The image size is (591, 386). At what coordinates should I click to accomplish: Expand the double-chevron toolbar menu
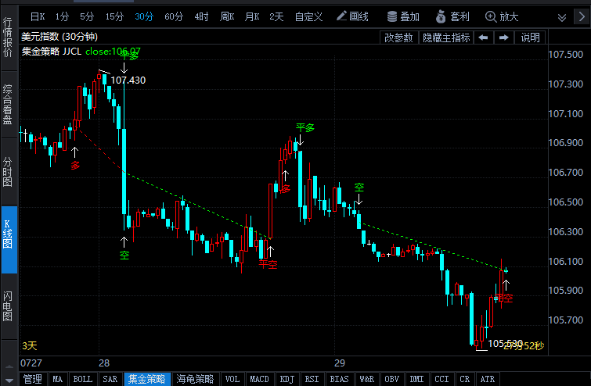pos(562,17)
